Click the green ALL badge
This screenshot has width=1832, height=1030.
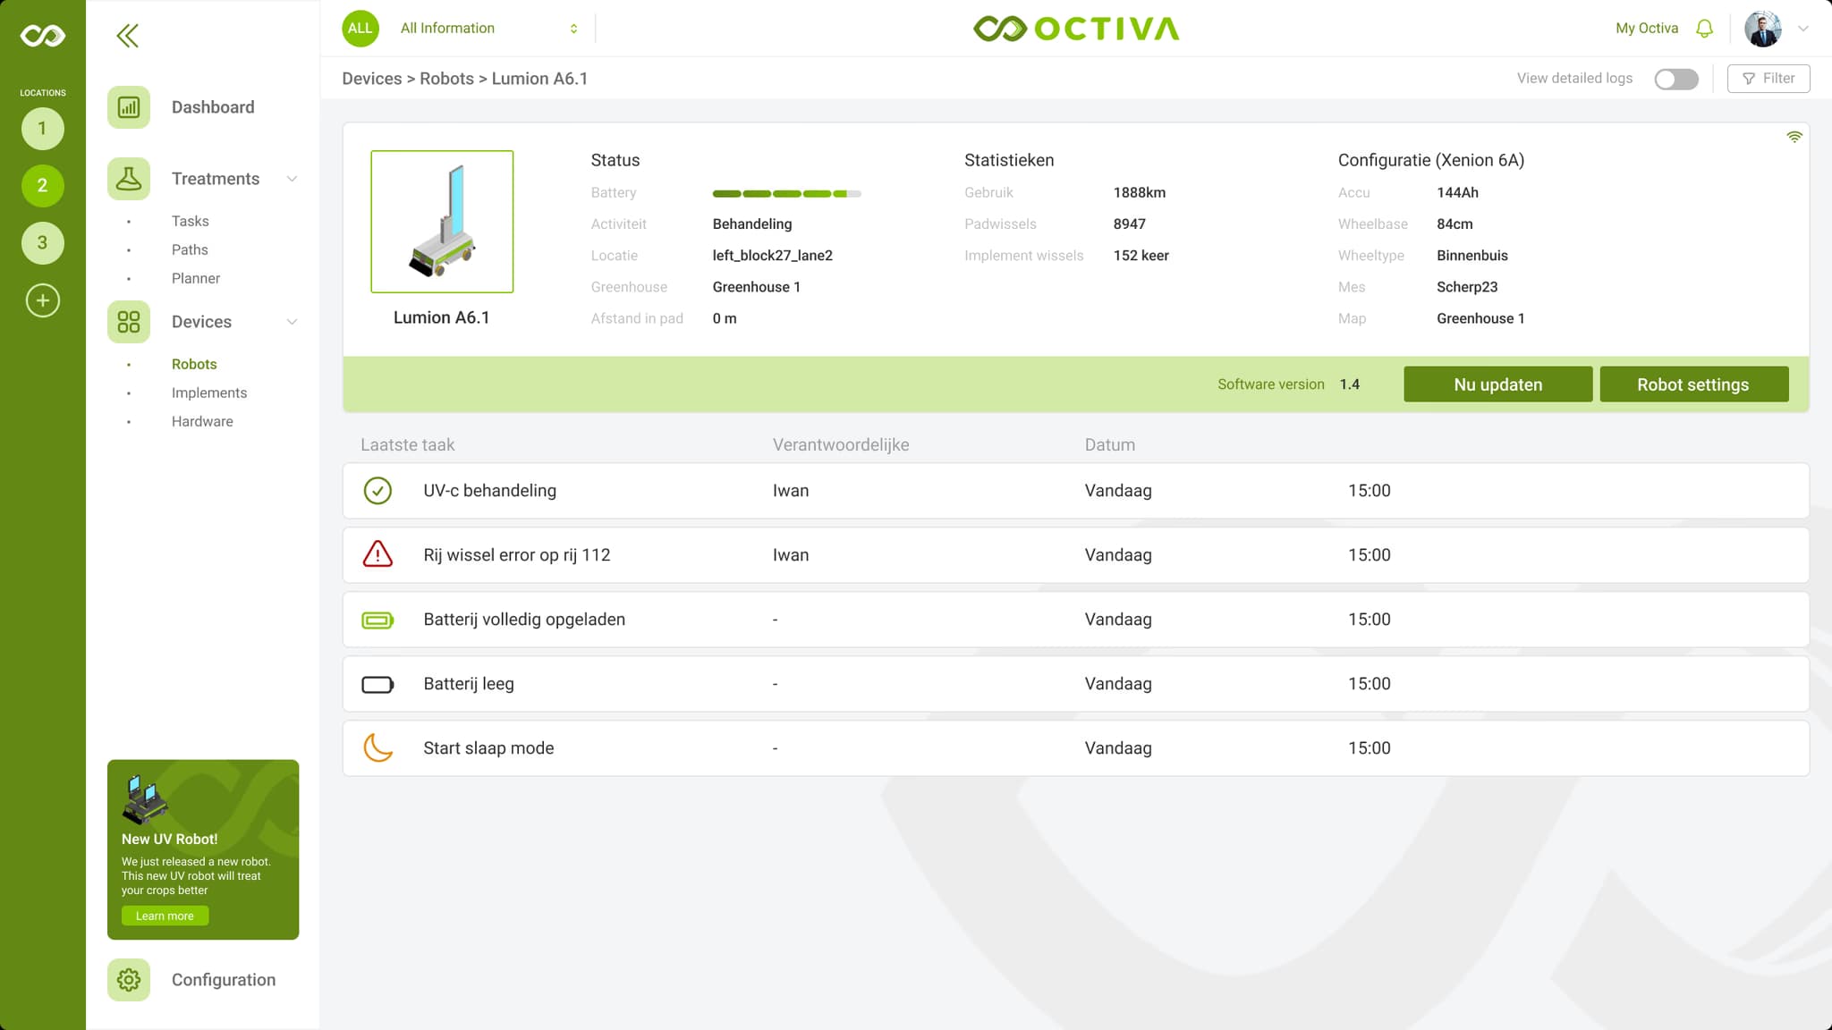(360, 29)
